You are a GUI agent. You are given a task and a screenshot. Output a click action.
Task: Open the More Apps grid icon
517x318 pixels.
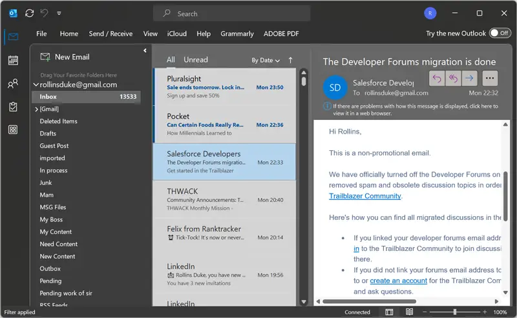coord(13,130)
